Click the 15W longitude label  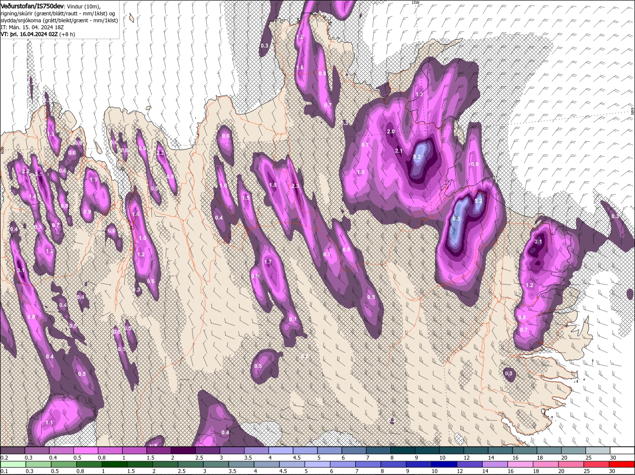415,2
